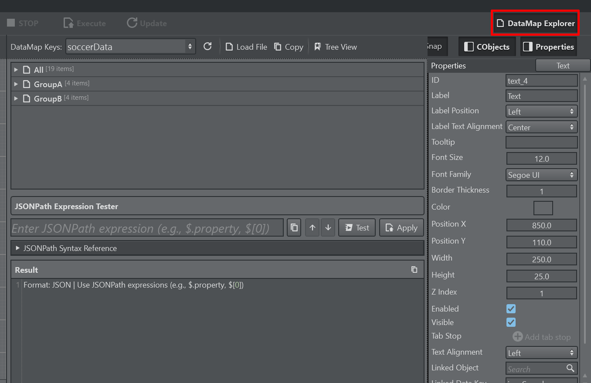Select the Text tab in Properties
Image resolution: width=591 pixels, height=383 pixels.
tap(563, 65)
